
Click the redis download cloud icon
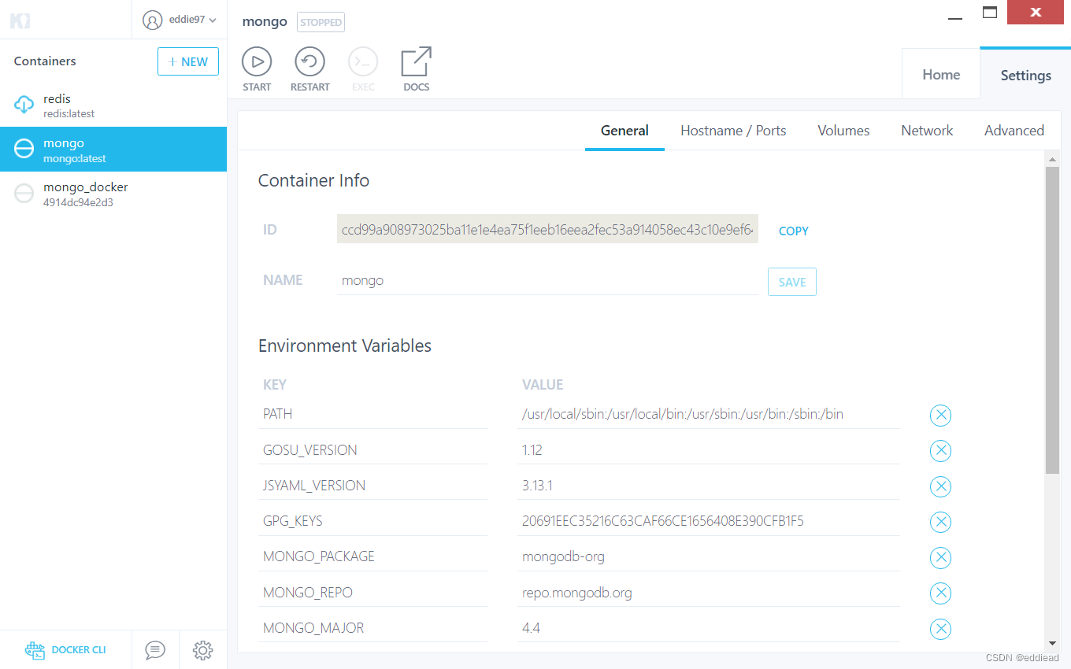pyautogui.click(x=24, y=104)
